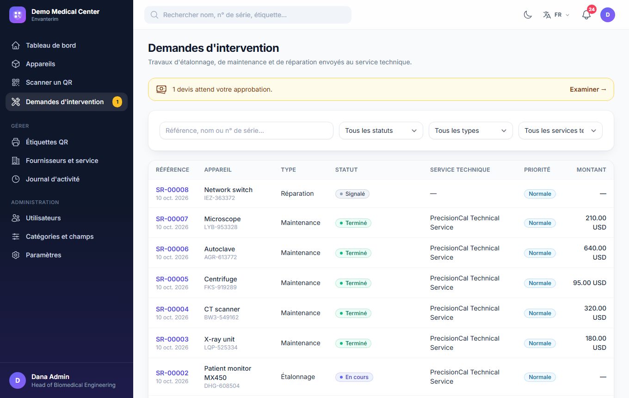
Task: Open Journal d'activité in the sidebar
Action: (x=67, y=179)
